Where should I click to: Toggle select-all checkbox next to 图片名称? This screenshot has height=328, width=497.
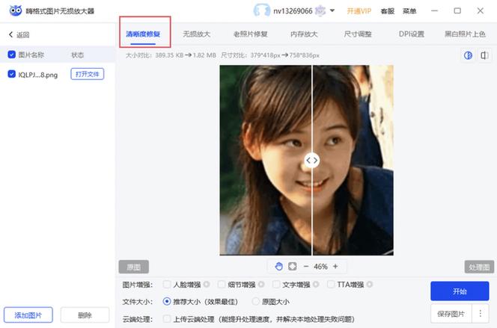click(x=12, y=55)
